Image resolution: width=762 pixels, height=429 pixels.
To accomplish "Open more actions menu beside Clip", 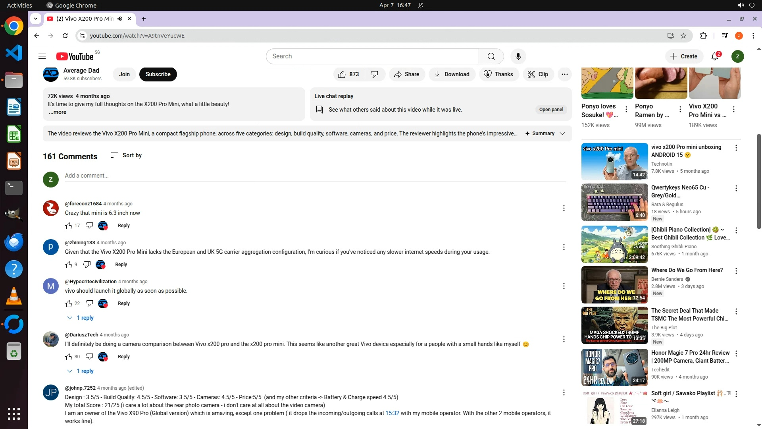I will 564,74.
